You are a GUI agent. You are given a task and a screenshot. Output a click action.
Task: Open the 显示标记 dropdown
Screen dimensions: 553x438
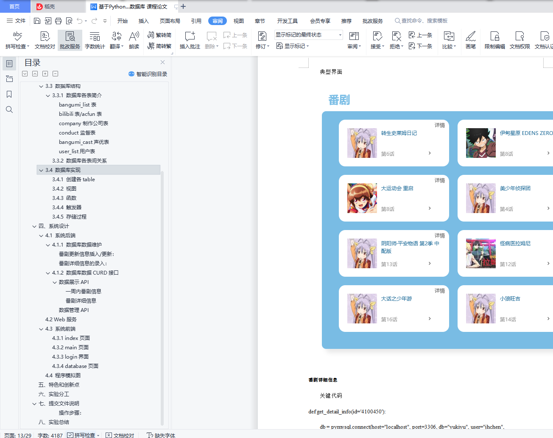point(293,46)
